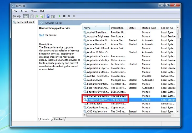192x133 pixels.
Task: Click the Pause Service toolbar icon
Action: click(69, 16)
